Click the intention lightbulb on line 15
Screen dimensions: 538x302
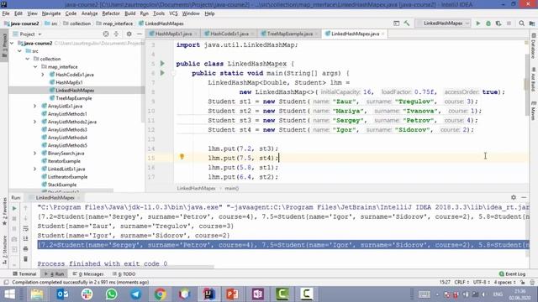tap(182, 157)
